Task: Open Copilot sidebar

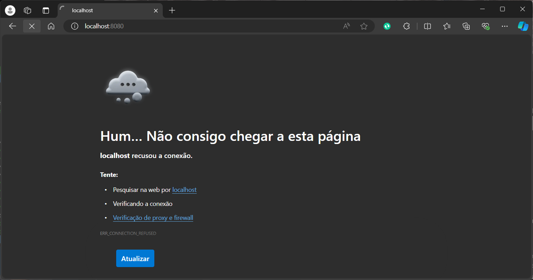Action: [523, 26]
